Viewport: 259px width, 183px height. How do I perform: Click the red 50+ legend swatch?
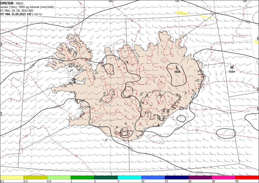click(x=247, y=177)
